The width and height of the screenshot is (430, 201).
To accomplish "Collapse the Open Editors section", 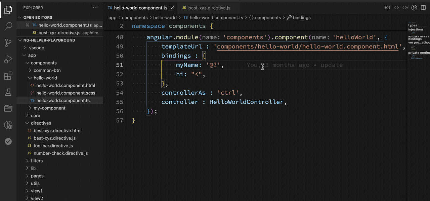I will click(x=38, y=17).
